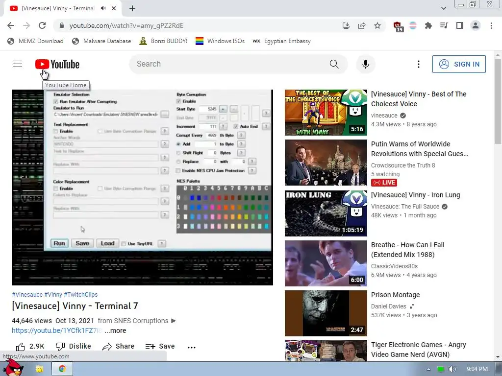Go back using the browser back arrow
The width and height of the screenshot is (502, 376).
point(11,25)
